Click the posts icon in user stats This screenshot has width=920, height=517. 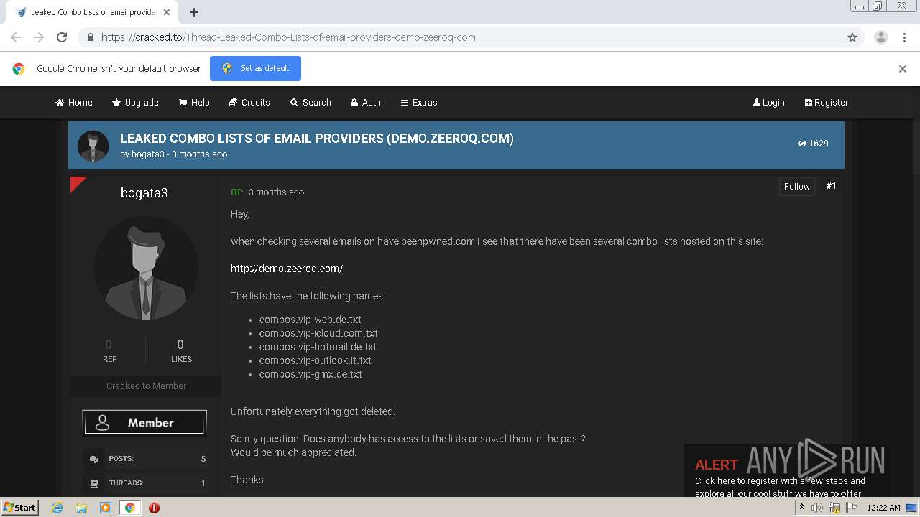tap(94, 459)
